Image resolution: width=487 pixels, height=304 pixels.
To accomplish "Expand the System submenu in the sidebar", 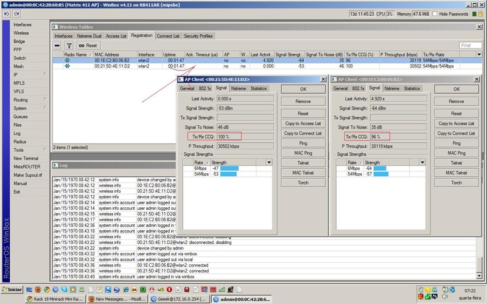I will [x=44, y=108].
